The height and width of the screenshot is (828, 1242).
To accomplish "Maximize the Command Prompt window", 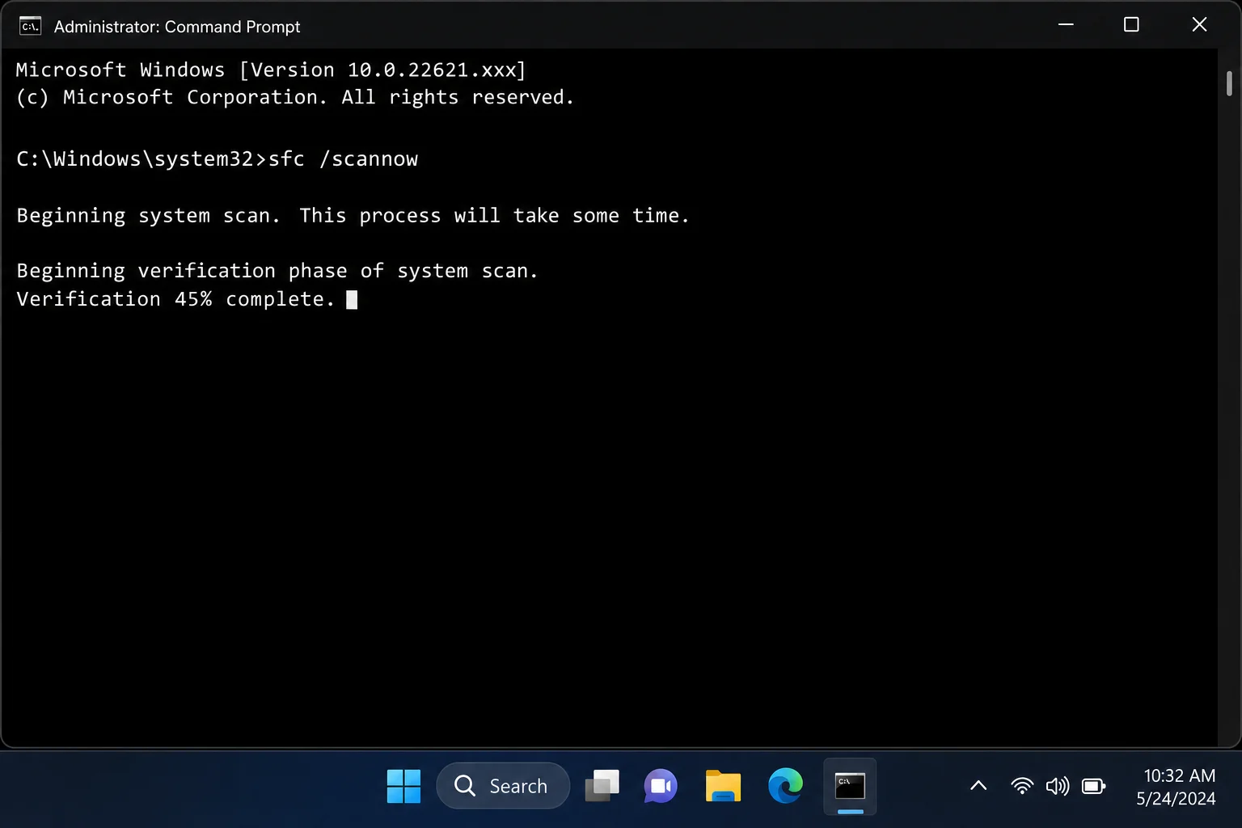I will pos(1131,25).
